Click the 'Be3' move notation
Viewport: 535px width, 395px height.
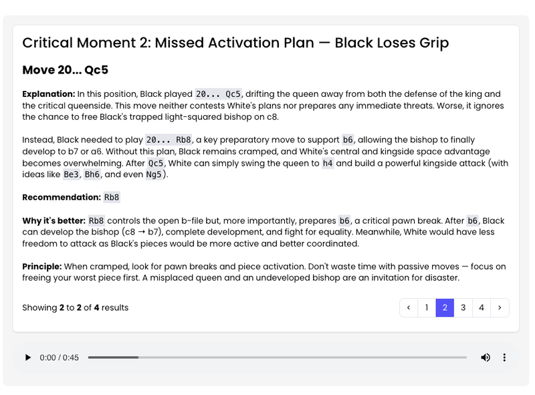pos(71,175)
